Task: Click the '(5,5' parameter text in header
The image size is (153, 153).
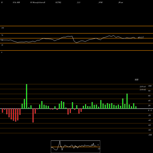Action: (79, 2)
